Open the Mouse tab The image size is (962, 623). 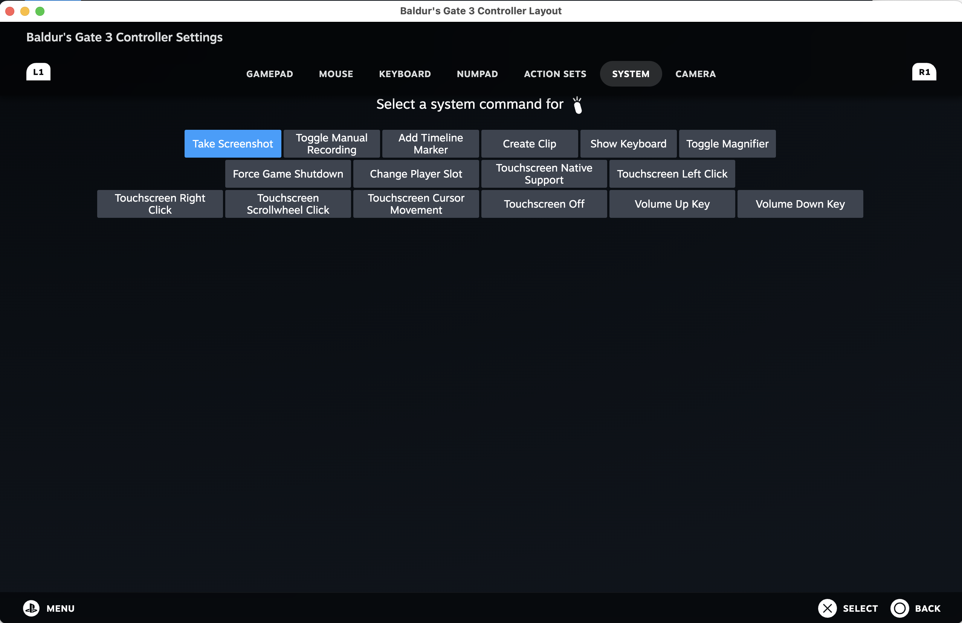tap(336, 74)
